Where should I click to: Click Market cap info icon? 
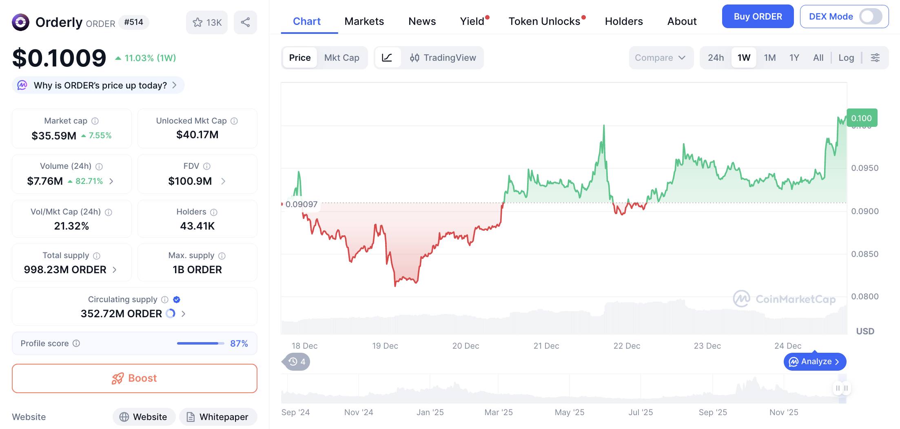click(x=95, y=121)
